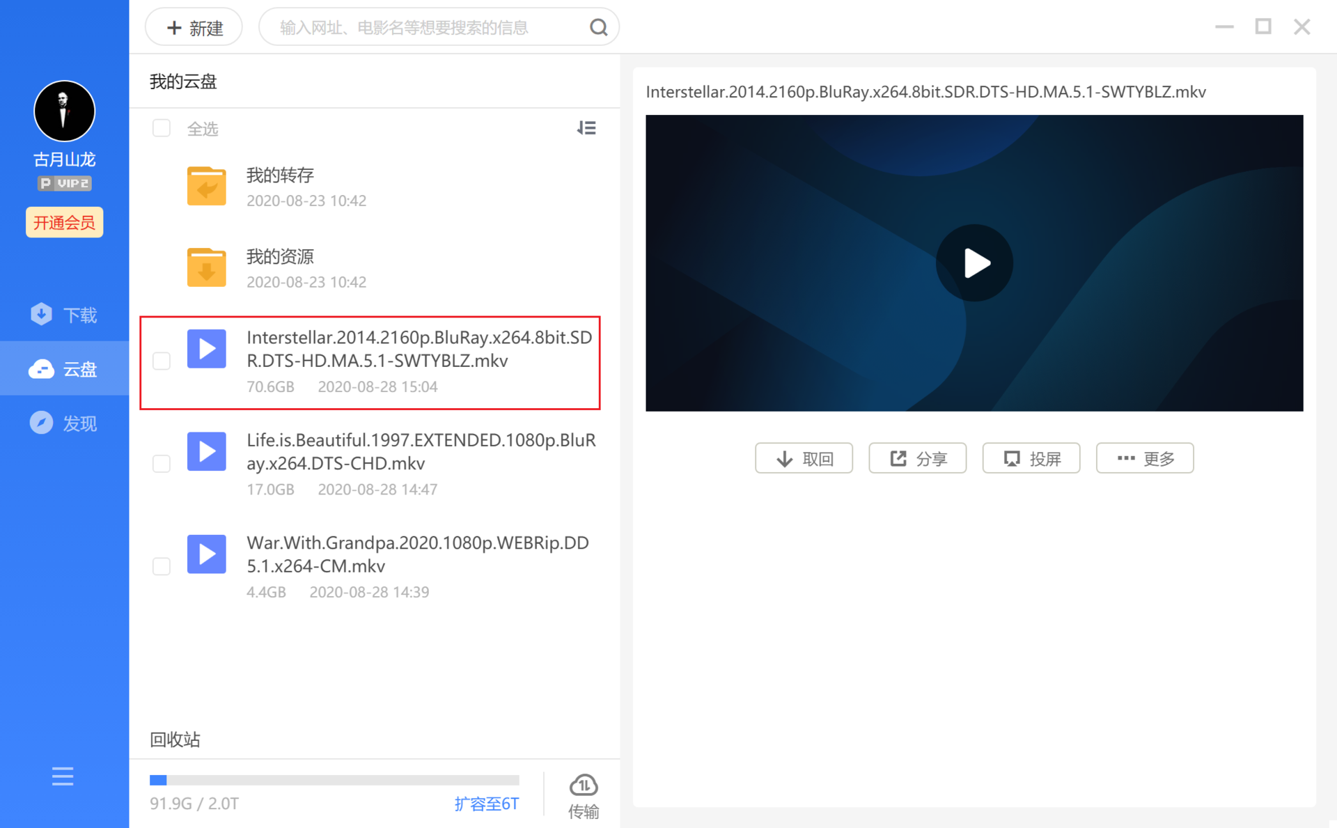The height and width of the screenshot is (828, 1337).
Task: Expand the 回收站 recycle bin section
Action: pyautogui.click(x=174, y=740)
